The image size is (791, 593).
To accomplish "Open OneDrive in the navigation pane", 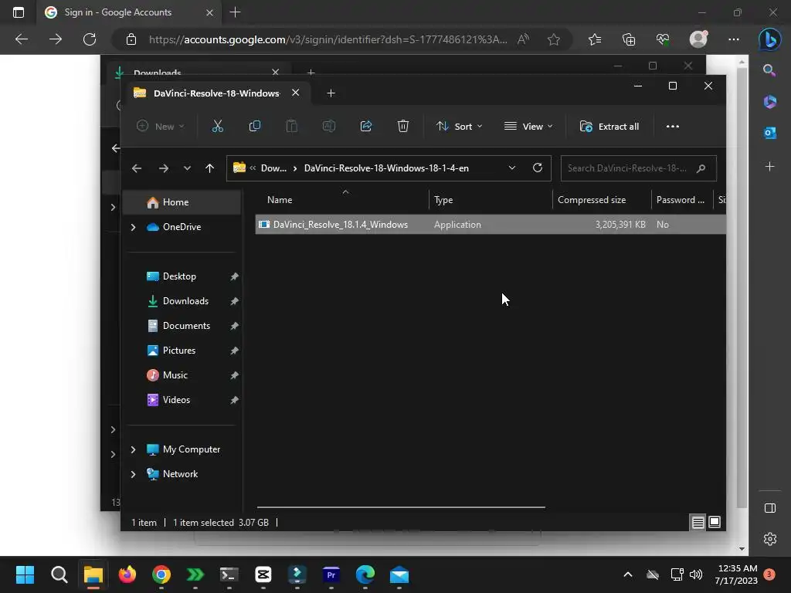I will click(x=182, y=227).
